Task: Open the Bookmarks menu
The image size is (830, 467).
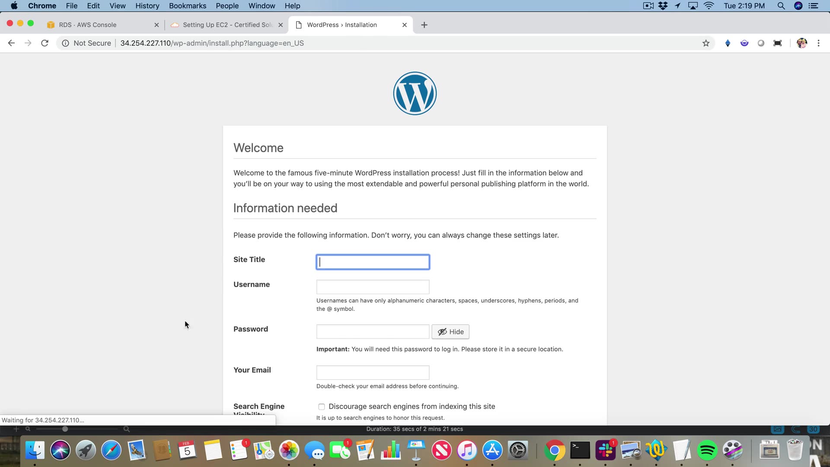Action: (x=187, y=6)
